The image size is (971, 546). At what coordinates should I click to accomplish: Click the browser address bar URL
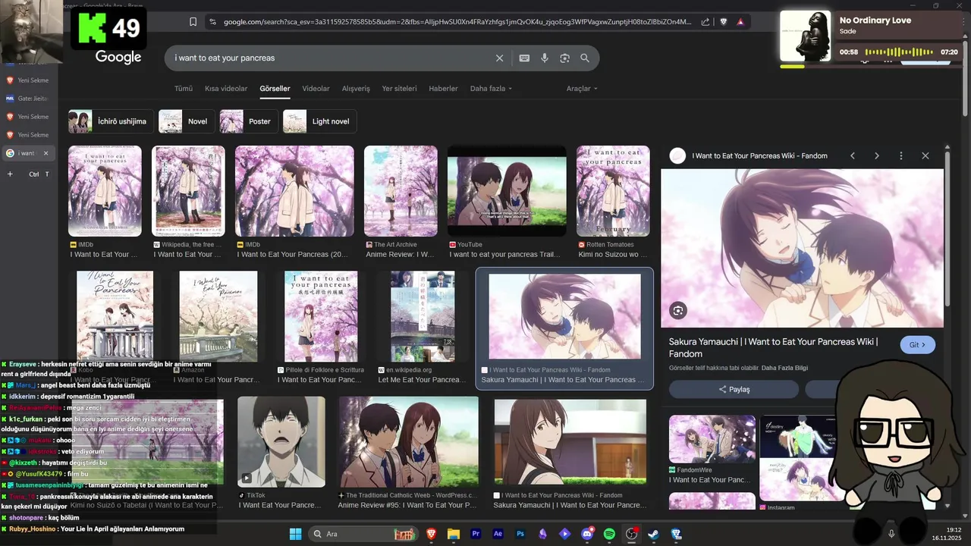point(457,22)
